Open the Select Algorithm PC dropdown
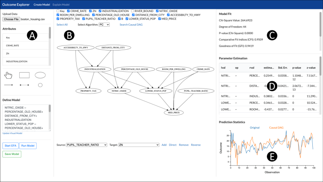 click(104, 25)
